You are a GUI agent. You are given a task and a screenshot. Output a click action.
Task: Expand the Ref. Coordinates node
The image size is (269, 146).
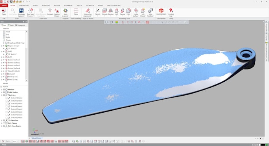[x=2, y=126]
